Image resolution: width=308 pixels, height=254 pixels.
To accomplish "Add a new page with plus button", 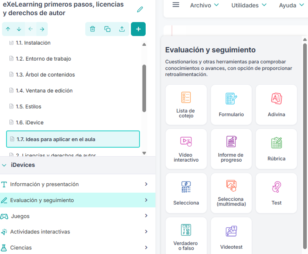I will pyautogui.click(x=138, y=29).
